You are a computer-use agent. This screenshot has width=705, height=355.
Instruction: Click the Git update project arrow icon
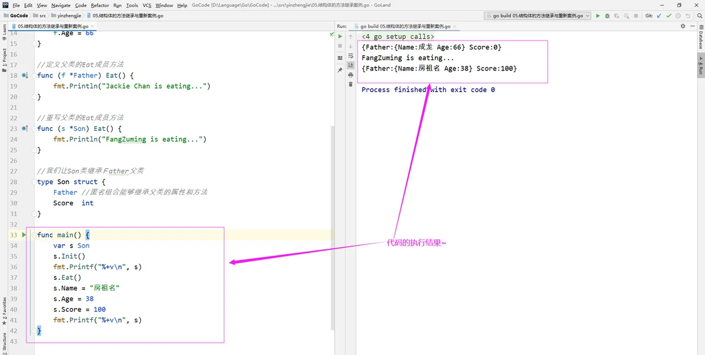click(659, 16)
